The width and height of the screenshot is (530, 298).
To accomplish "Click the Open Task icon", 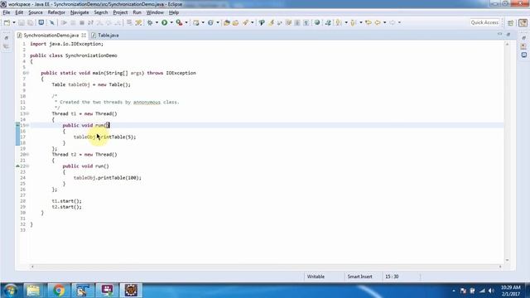I will pos(236,22).
